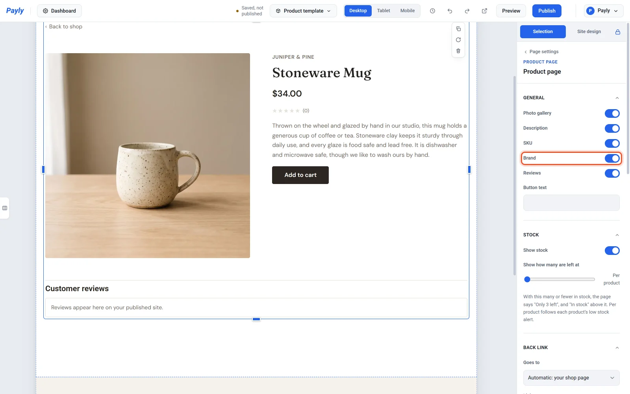Viewport: 630px width, 394px height.
Task: Toggle off Brand
Action: click(612, 158)
